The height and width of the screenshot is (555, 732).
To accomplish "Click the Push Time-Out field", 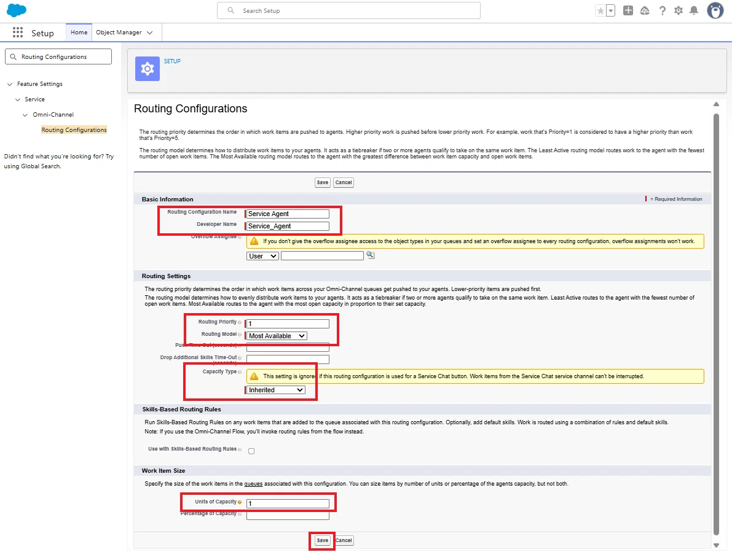I will (288, 347).
